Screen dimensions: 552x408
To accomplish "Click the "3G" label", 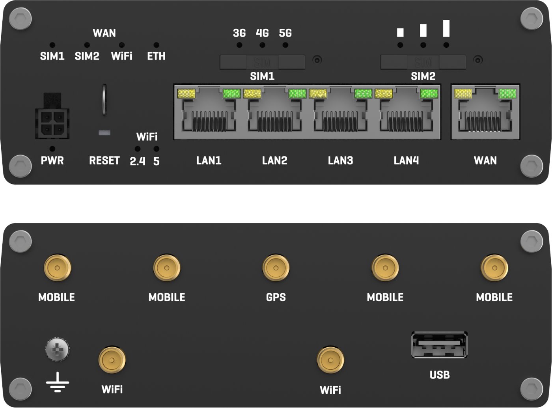I will pos(239,33).
